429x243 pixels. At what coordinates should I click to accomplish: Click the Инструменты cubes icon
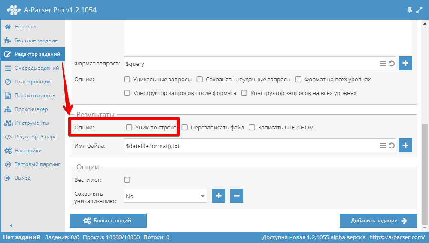[8, 123]
